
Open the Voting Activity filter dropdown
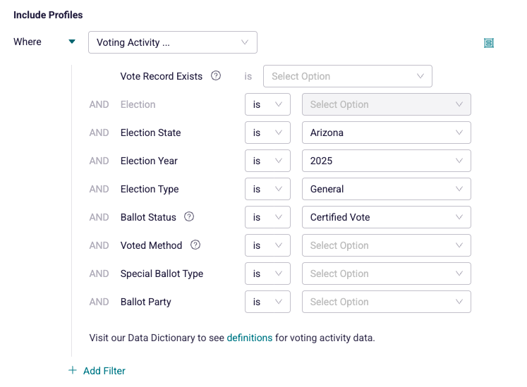(173, 42)
